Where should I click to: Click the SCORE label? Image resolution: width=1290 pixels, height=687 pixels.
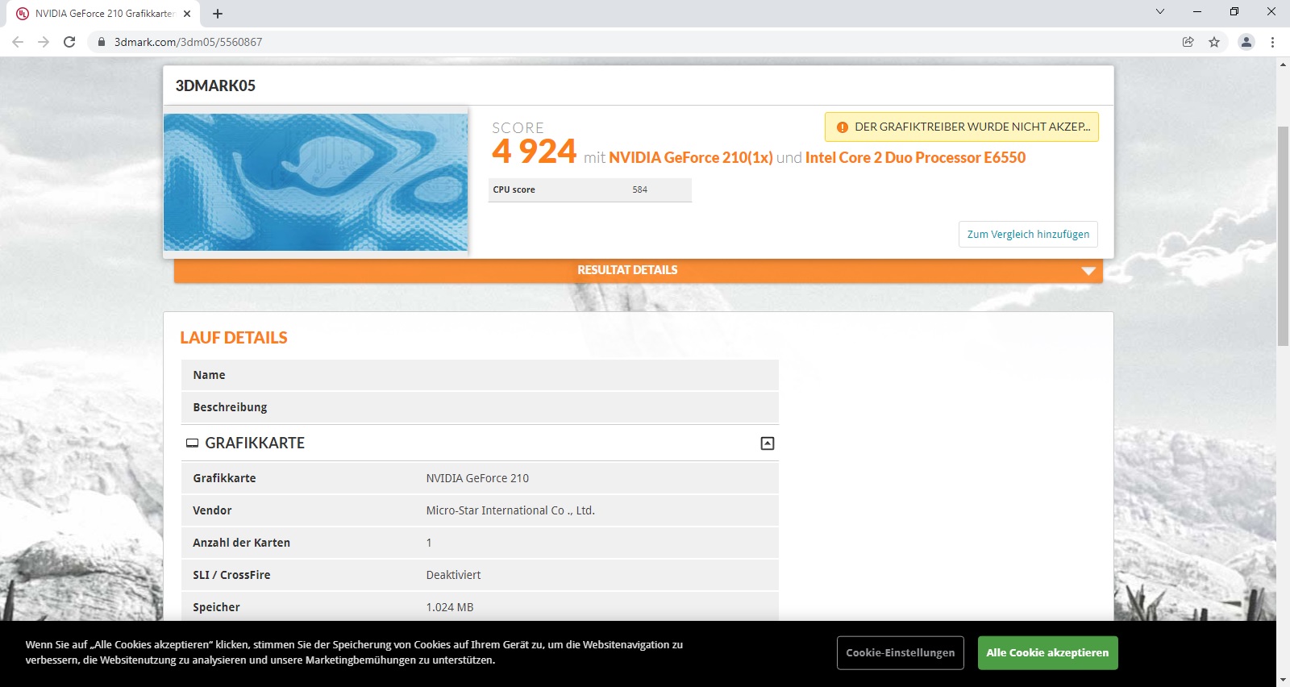(518, 127)
